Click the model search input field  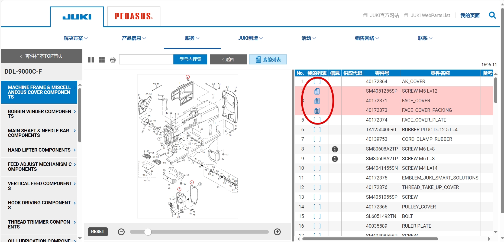pos(146,59)
